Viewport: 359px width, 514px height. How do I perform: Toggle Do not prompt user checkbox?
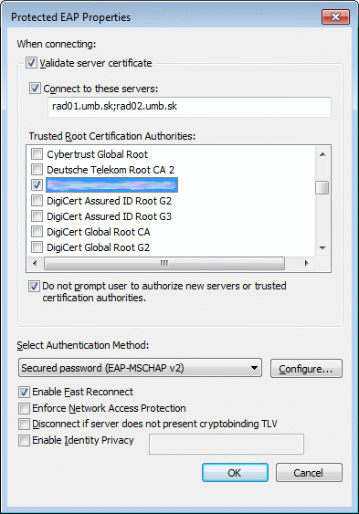[x=34, y=286]
